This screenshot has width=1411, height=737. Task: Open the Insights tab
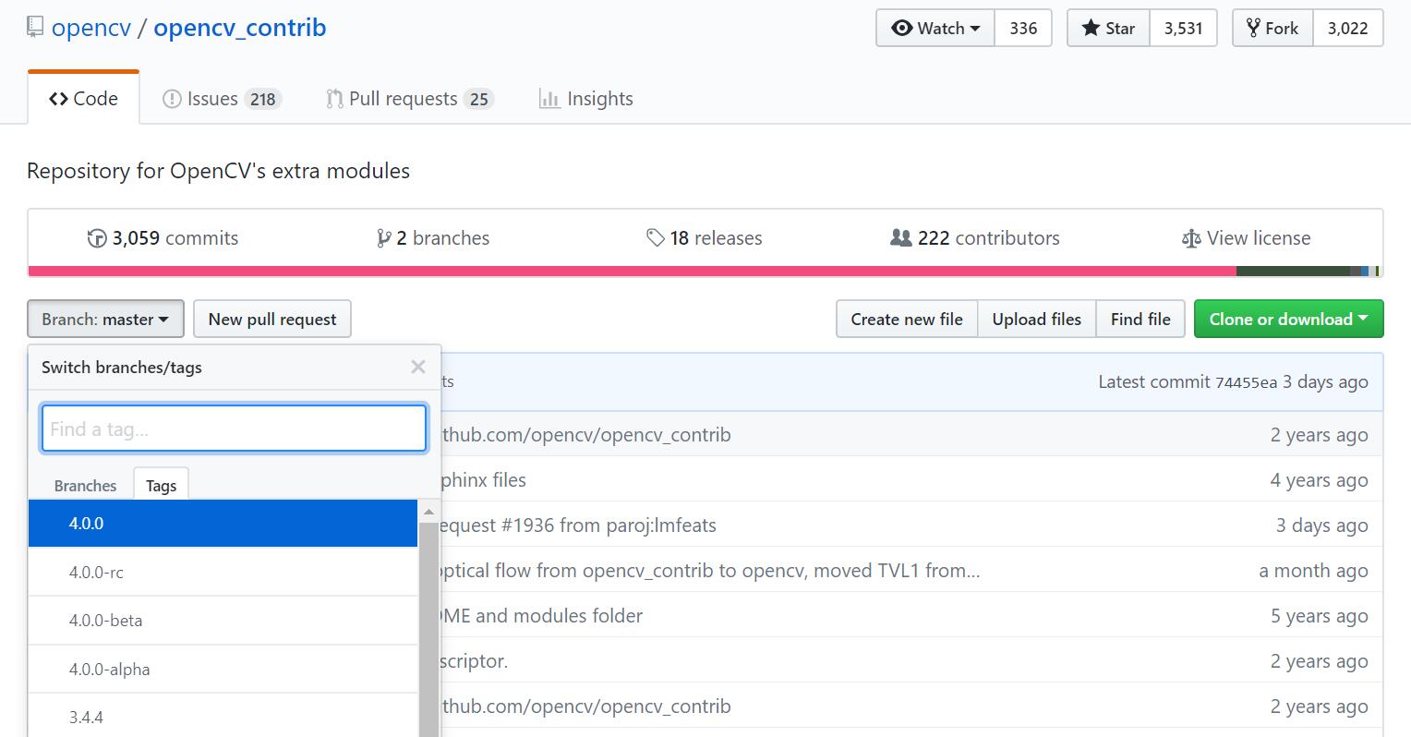coord(586,99)
